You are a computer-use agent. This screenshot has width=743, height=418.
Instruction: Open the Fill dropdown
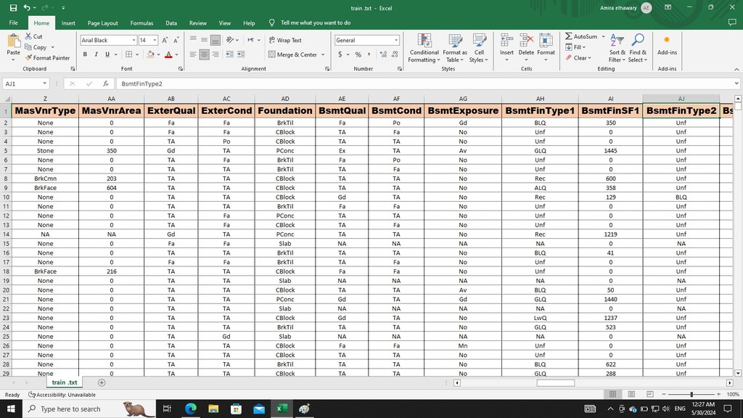[x=575, y=47]
